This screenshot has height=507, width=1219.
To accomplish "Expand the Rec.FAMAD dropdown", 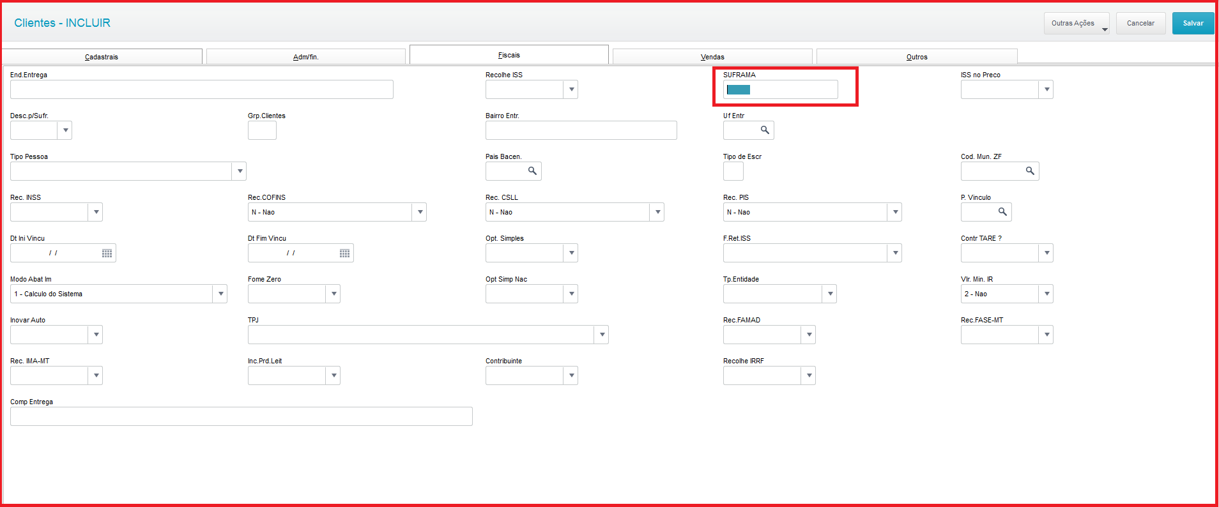I will [809, 335].
